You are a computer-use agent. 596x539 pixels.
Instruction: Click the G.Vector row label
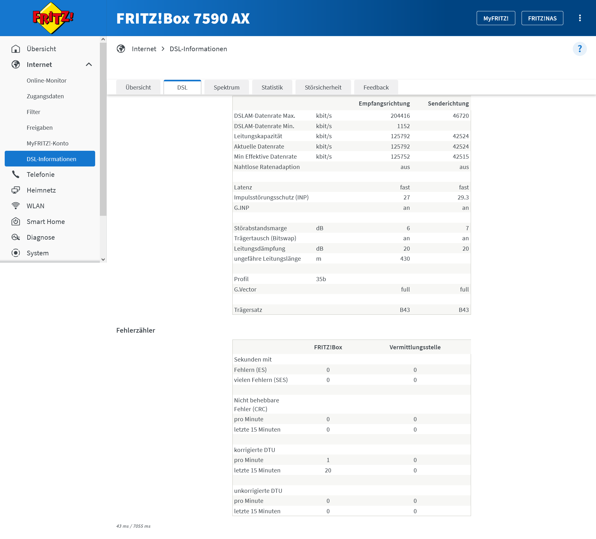coord(245,289)
